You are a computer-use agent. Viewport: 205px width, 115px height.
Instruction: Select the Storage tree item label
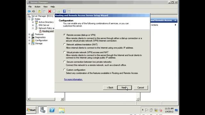[38, 43]
